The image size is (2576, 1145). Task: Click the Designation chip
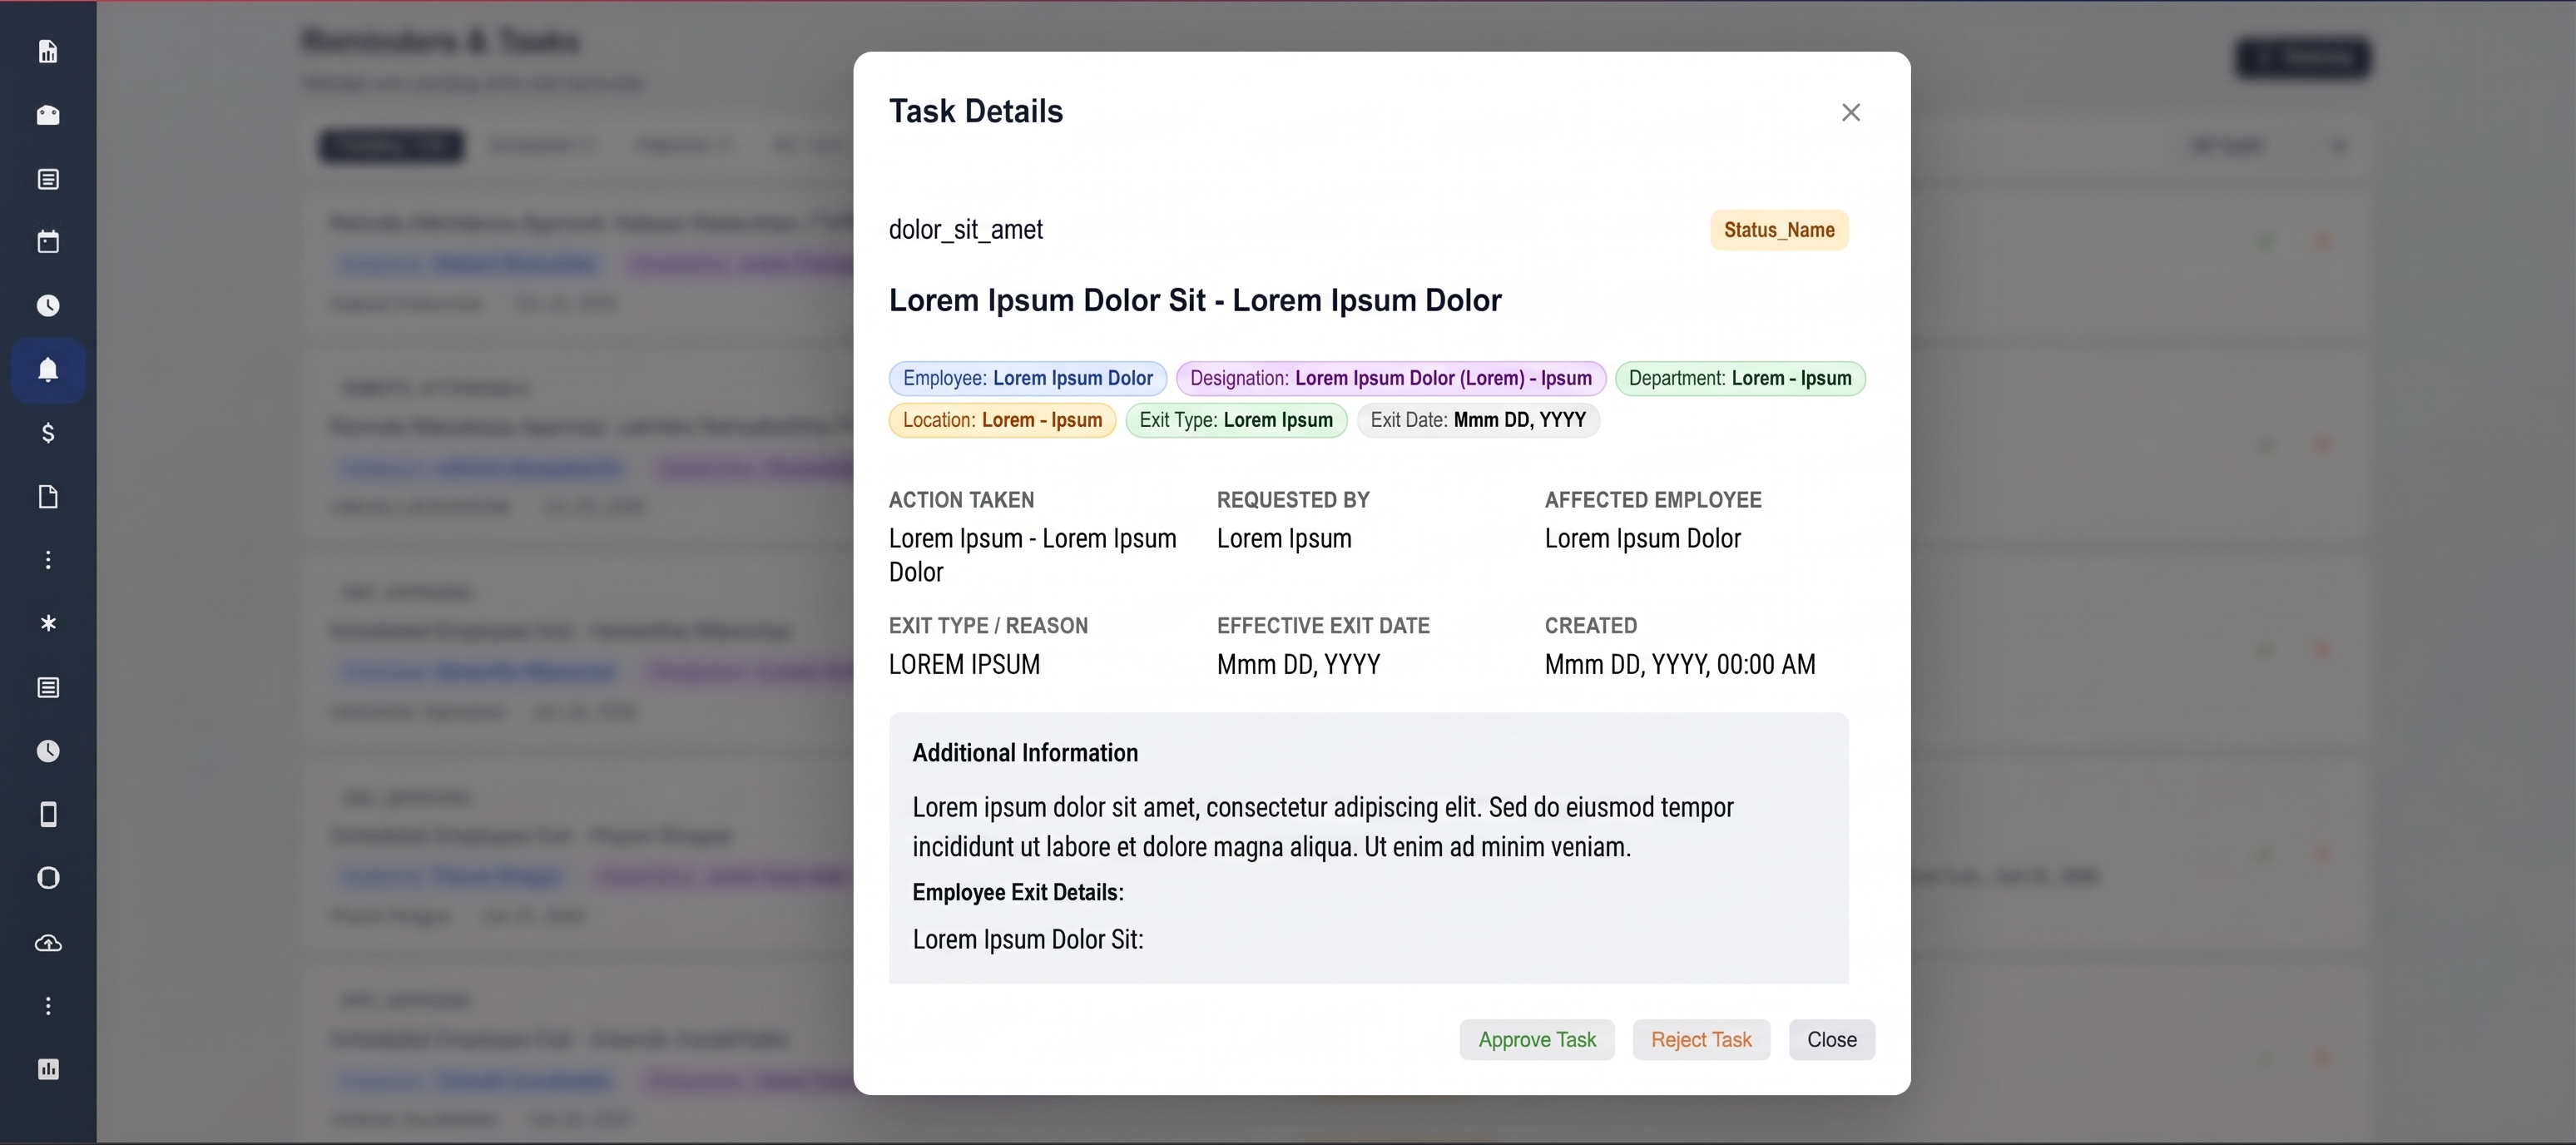tap(1390, 378)
